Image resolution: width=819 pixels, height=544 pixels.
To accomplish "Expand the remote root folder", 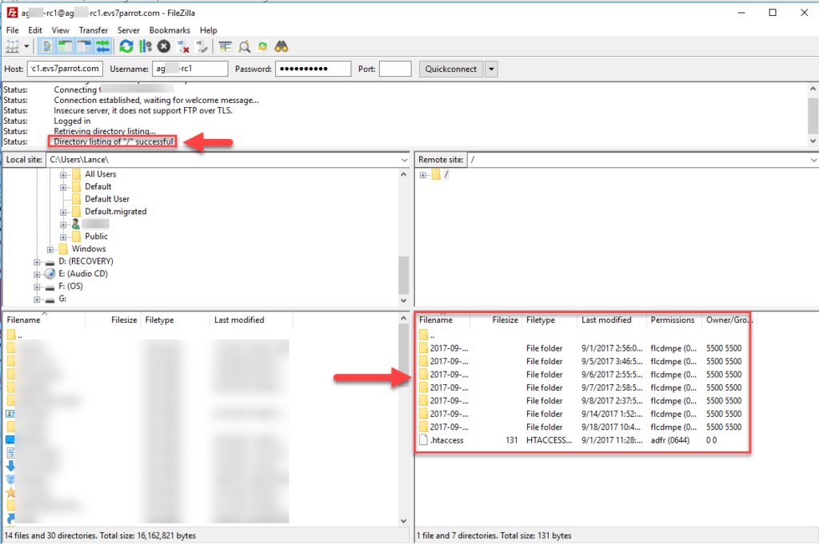I will coord(423,175).
